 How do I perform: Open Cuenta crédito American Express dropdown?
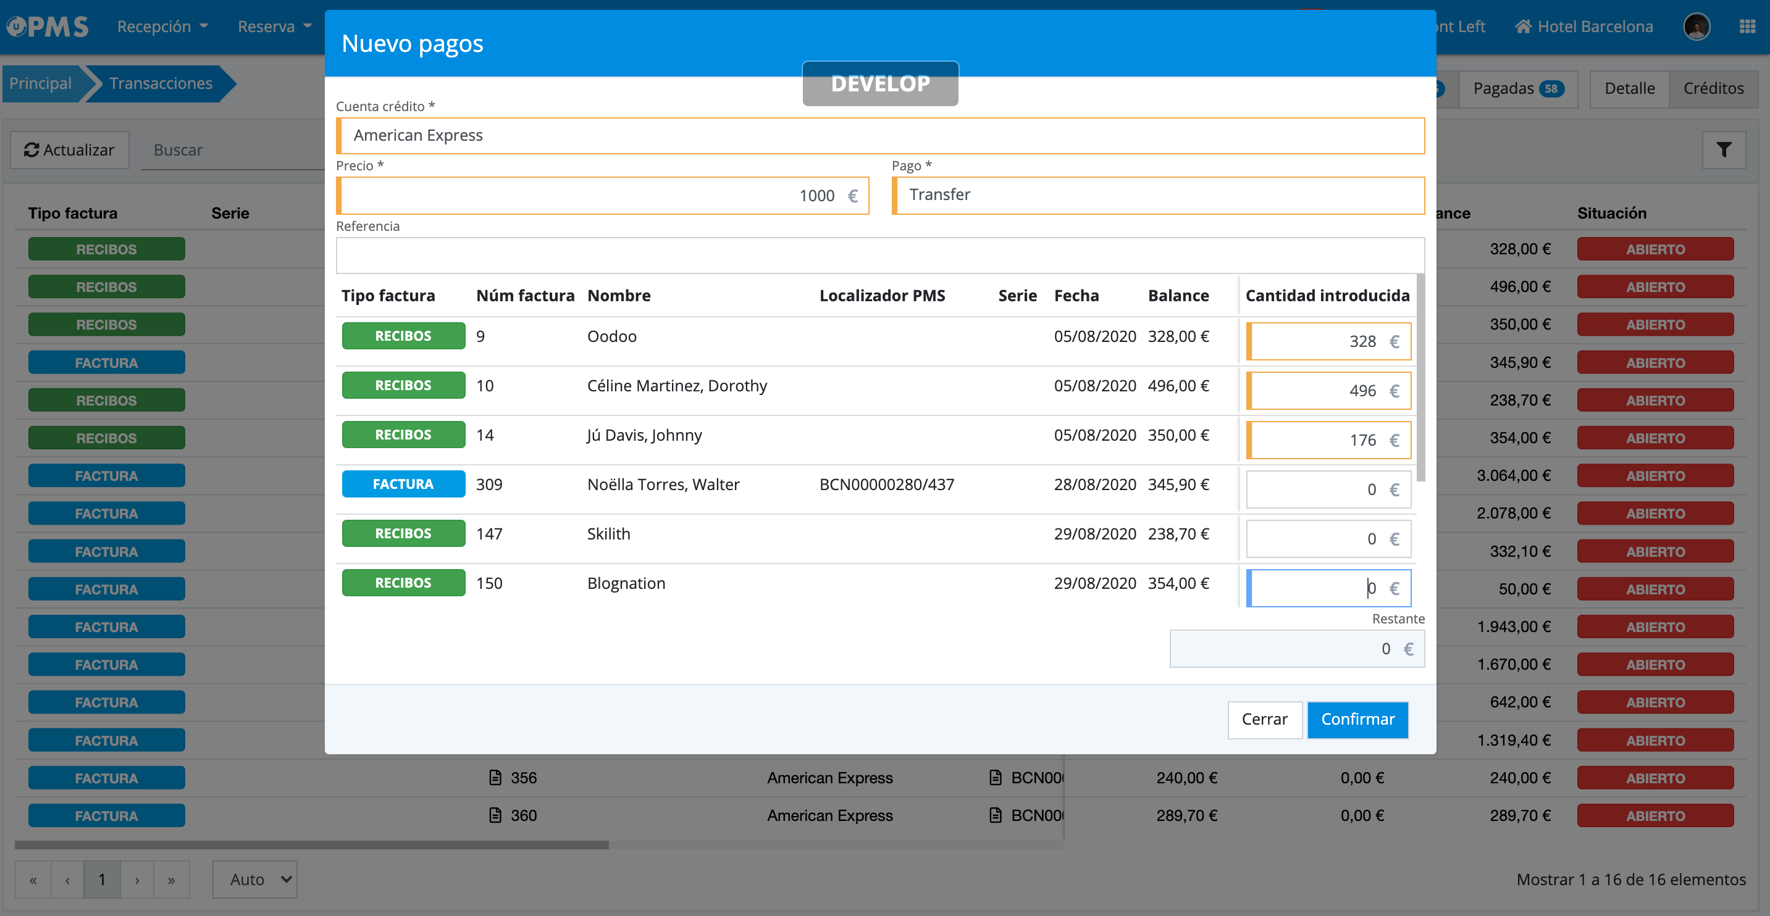(880, 135)
